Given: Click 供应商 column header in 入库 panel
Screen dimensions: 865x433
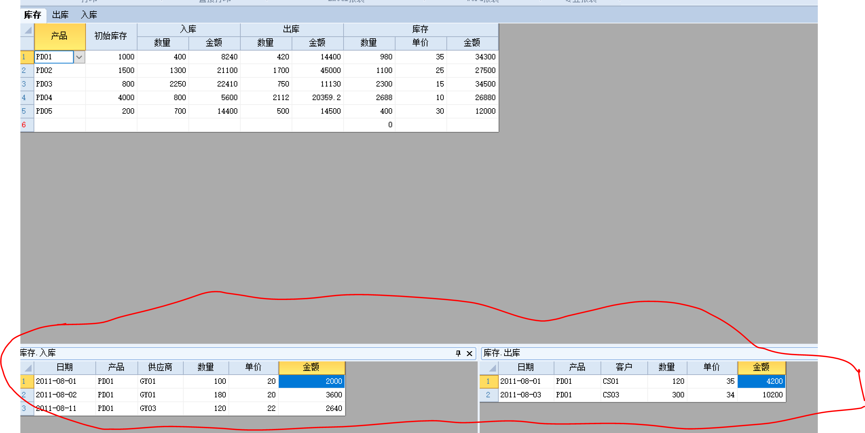Looking at the screenshot, I should [x=160, y=367].
